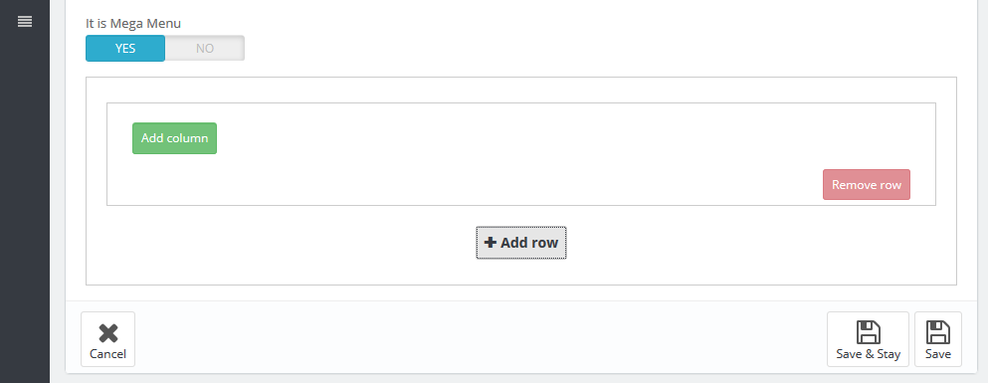Click the "Save" text at the bottom right
This screenshot has width=988, height=383.
tap(937, 354)
